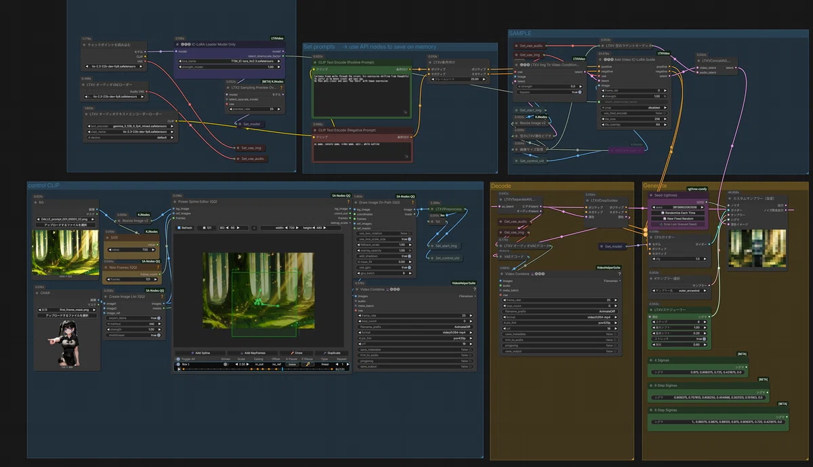Click collapse dot of the SIZE node
The image size is (813, 467).
click(x=108, y=237)
